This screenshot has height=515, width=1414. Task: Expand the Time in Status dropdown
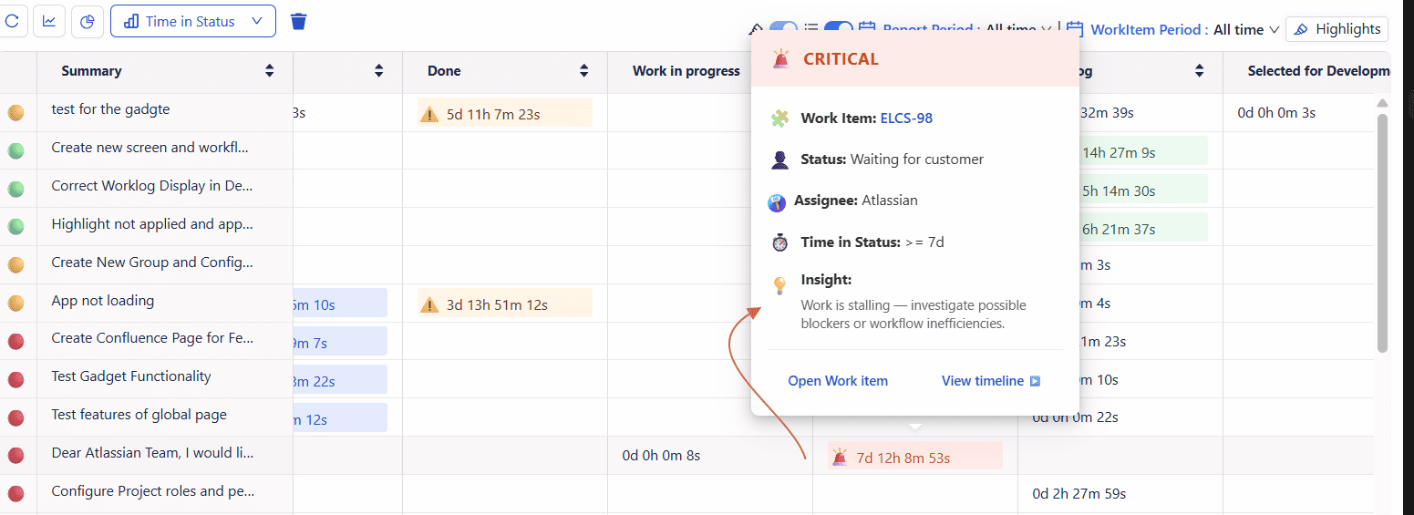coord(193,21)
